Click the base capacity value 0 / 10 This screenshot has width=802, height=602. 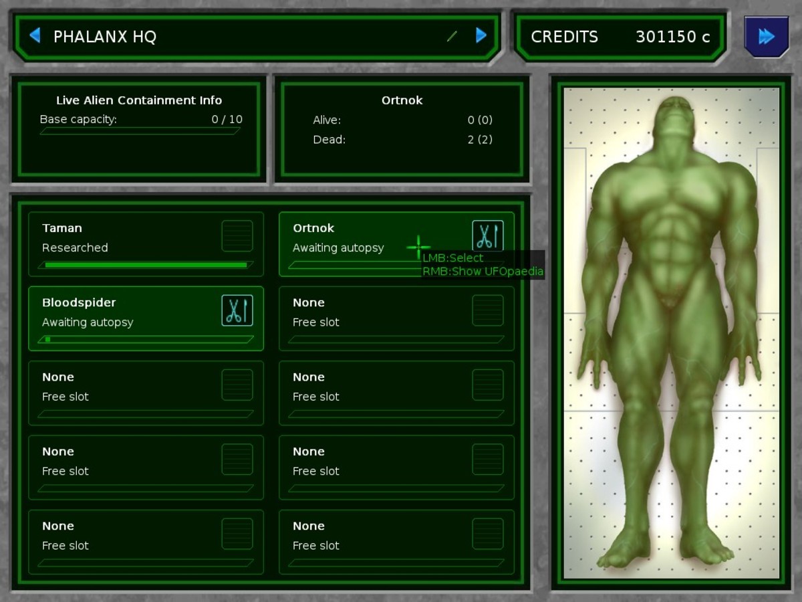pyautogui.click(x=227, y=120)
